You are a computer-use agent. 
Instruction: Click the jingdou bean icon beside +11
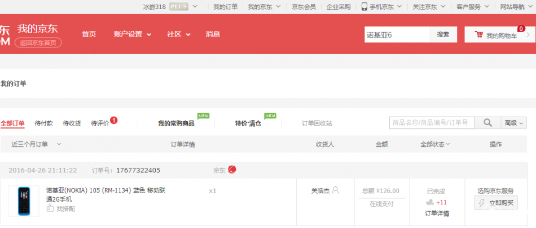pyautogui.click(x=430, y=203)
